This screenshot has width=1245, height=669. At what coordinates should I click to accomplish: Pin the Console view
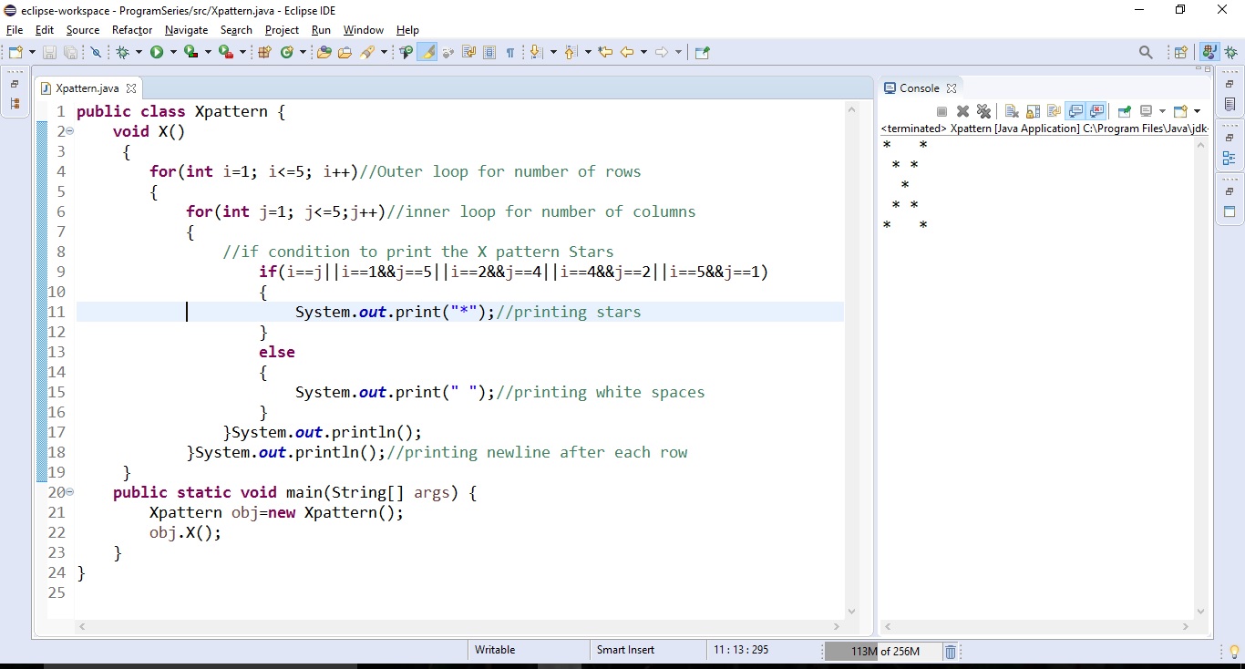pyautogui.click(x=1124, y=111)
